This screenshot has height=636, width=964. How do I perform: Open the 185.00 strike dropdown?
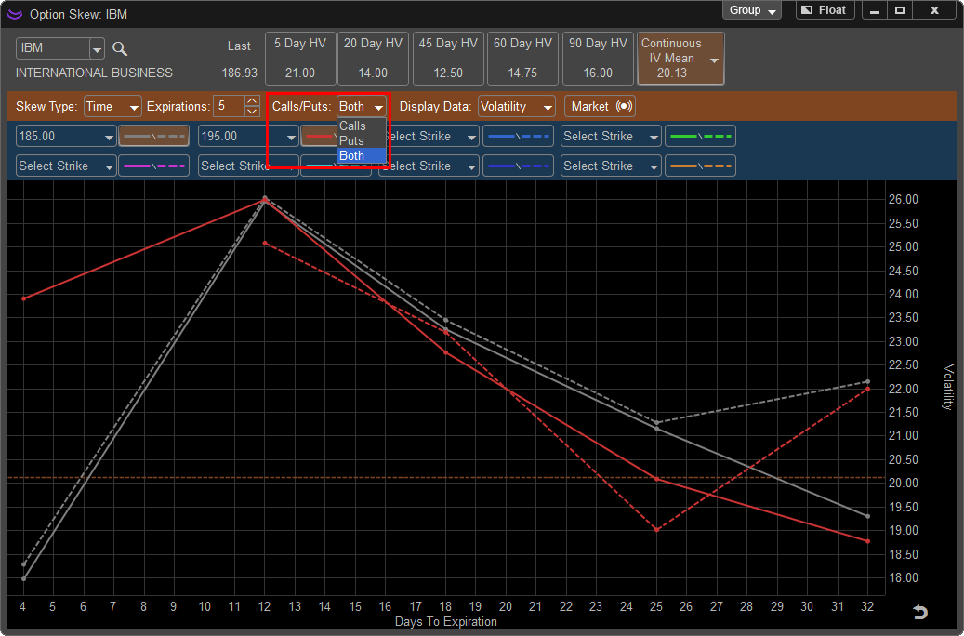click(66, 136)
